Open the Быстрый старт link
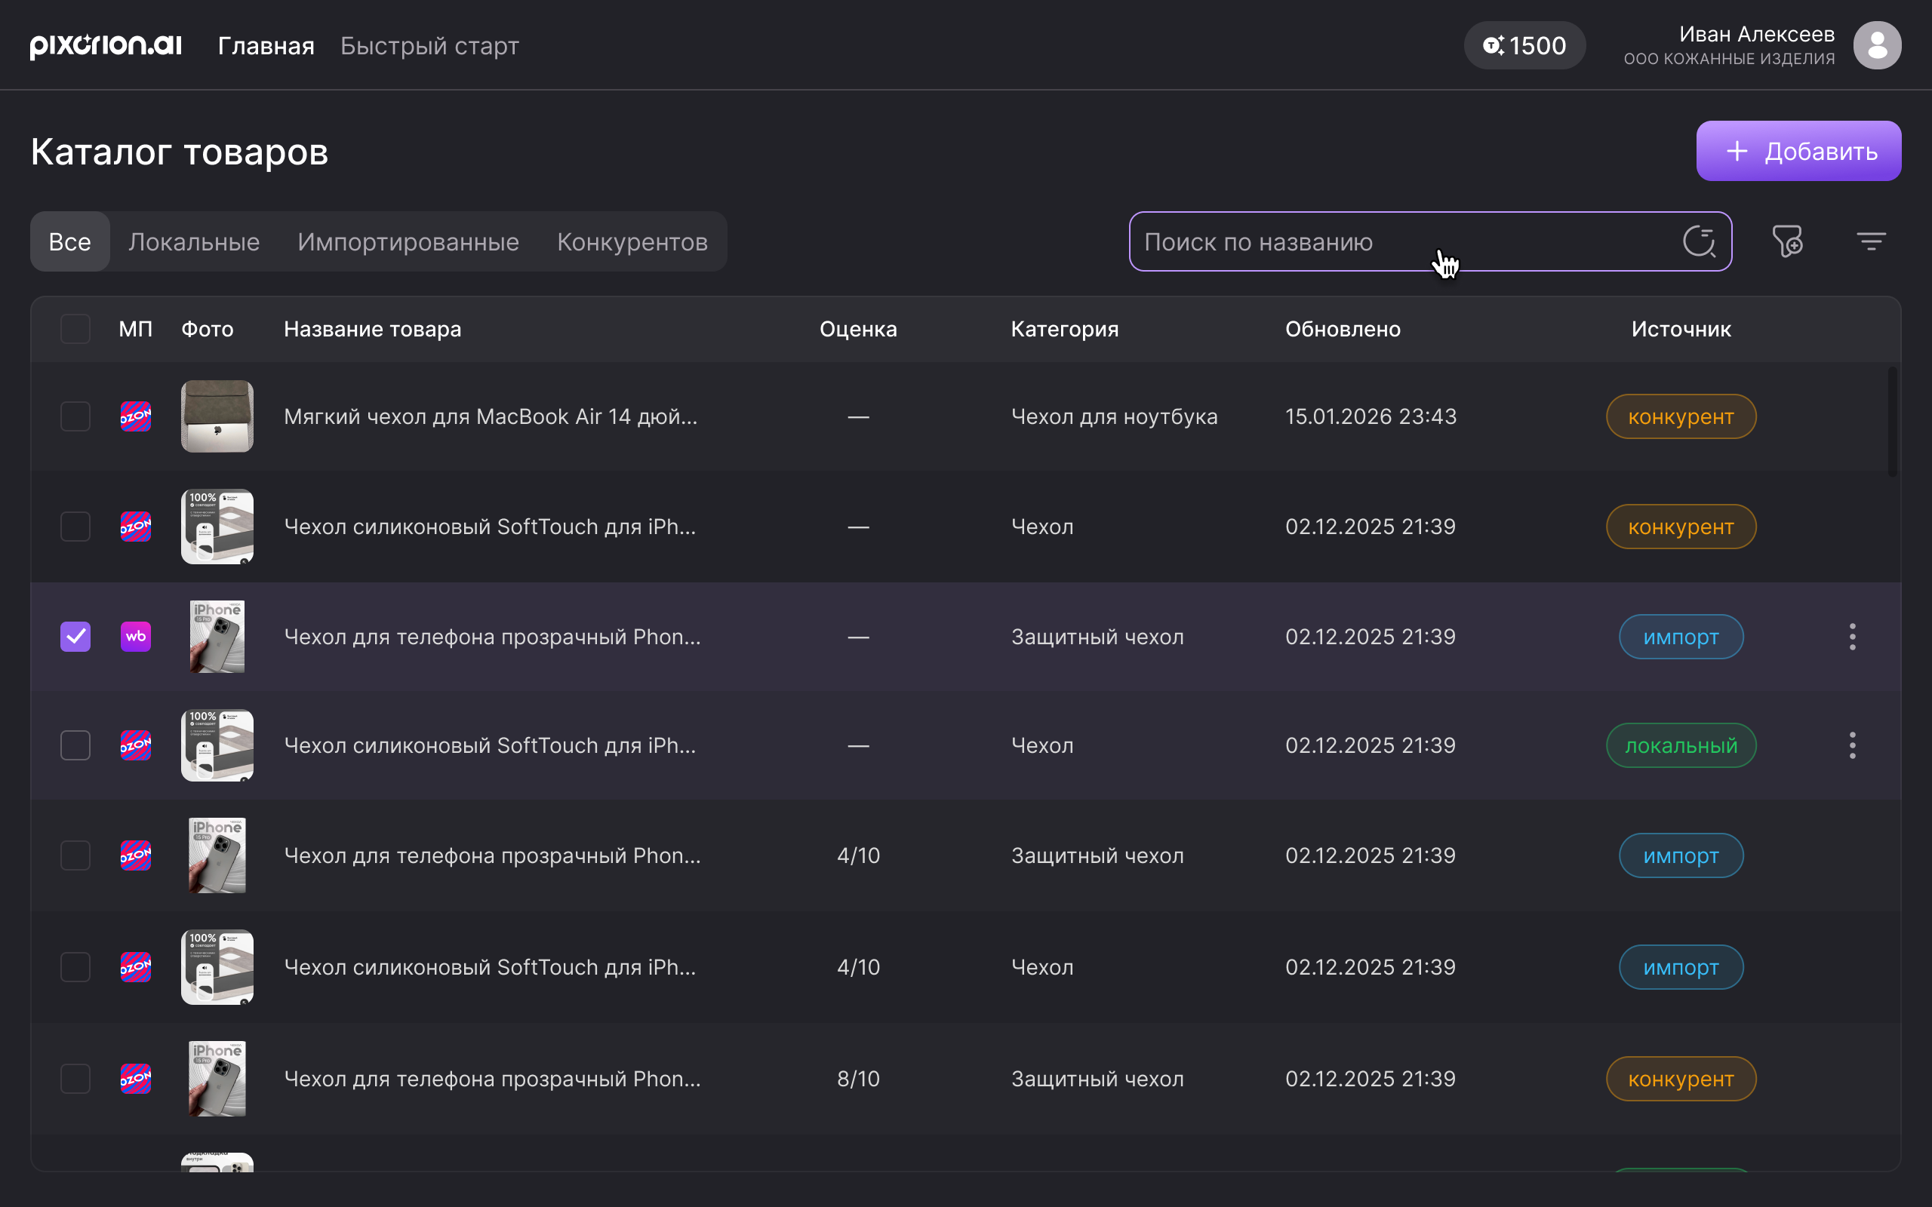Image resolution: width=1932 pixels, height=1207 pixels. pyautogui.click(x=429, y=45)
